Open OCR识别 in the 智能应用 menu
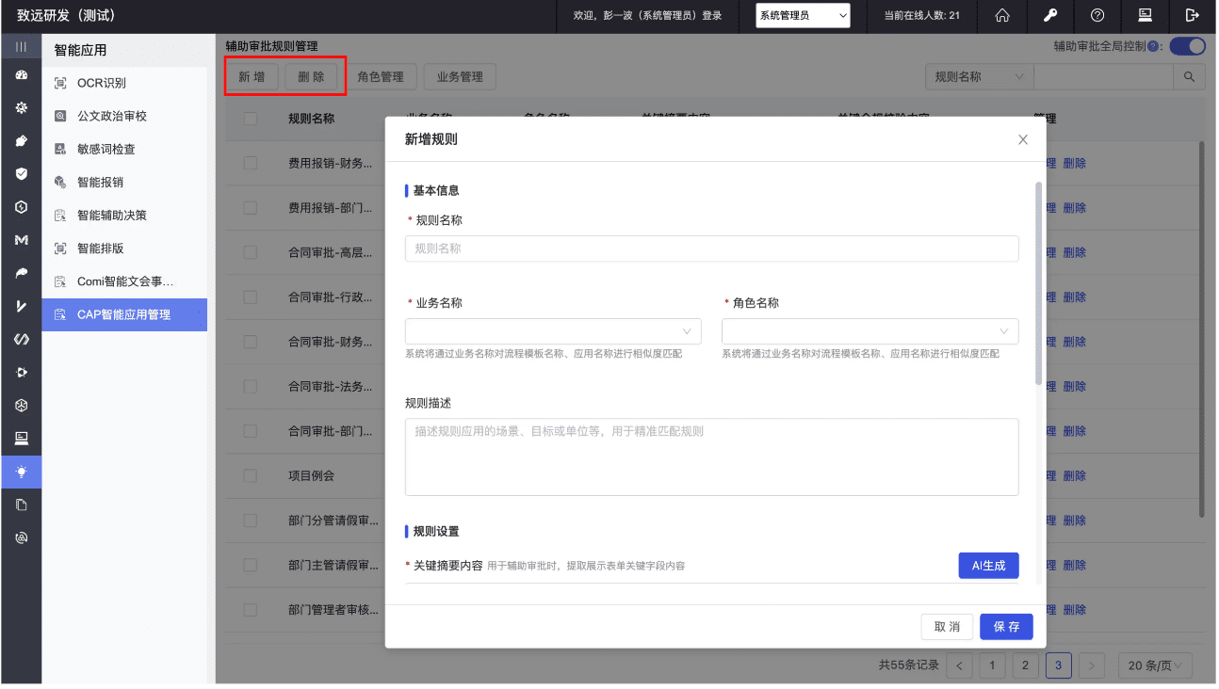 [x=124, y=83]
